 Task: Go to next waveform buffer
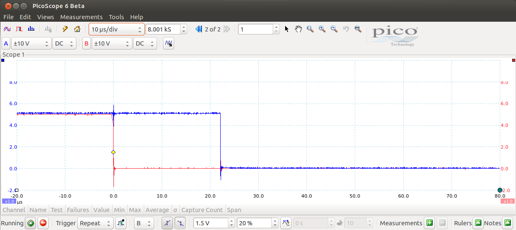point(227,29)
